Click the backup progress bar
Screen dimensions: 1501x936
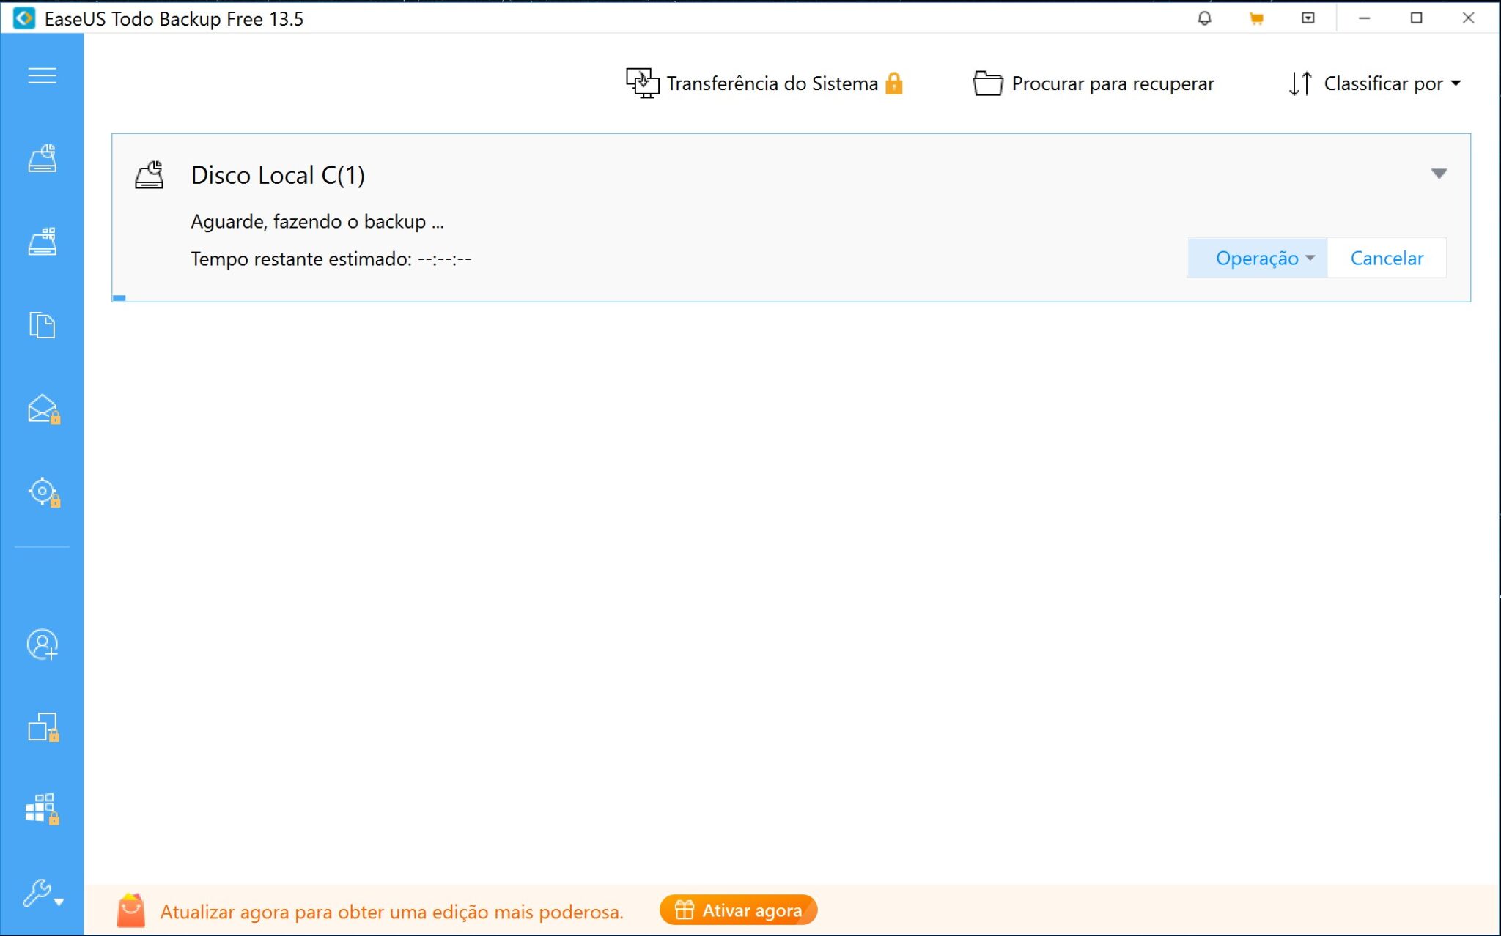point(791,298)
